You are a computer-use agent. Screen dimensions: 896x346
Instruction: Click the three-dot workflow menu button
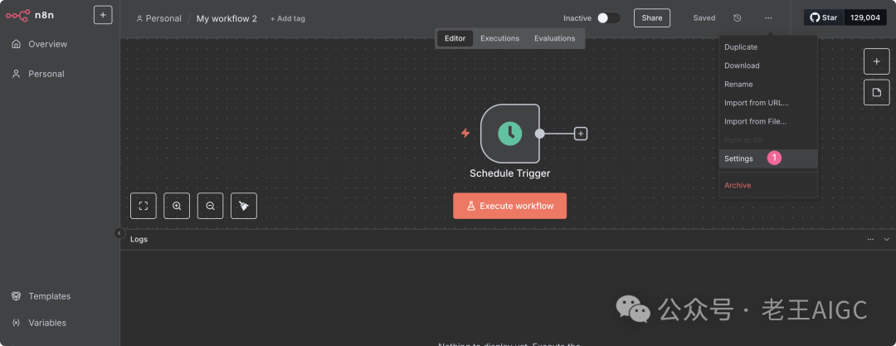pos(768,18)
